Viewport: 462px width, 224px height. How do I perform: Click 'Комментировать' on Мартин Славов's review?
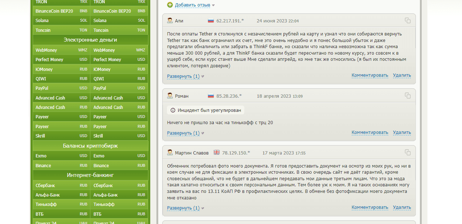[370, 207]
